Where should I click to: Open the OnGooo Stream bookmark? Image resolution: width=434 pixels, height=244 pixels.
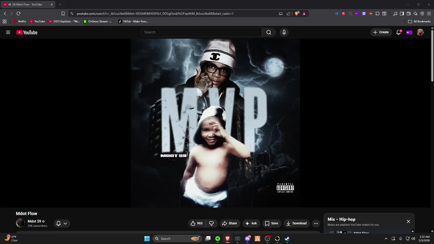pyautogui.click(x=98, y=21)
